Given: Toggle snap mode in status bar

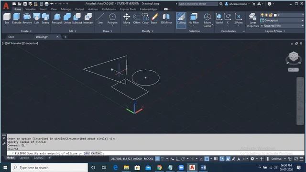Looking at the screenshot, I should point(163,159).
